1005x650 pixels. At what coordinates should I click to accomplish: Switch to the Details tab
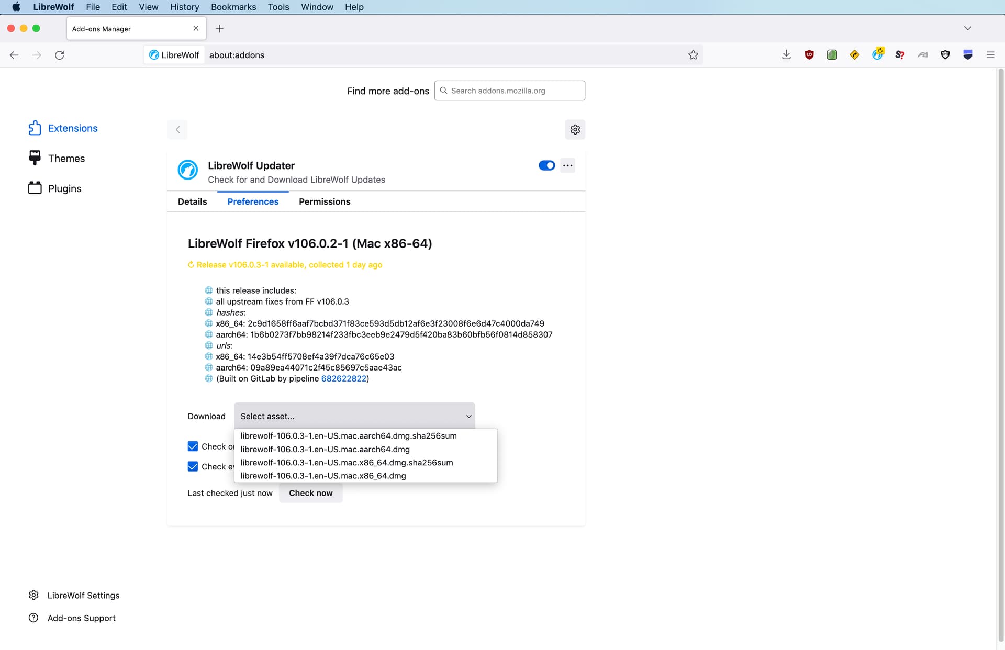pyautogui.click(x=192, y=201)
